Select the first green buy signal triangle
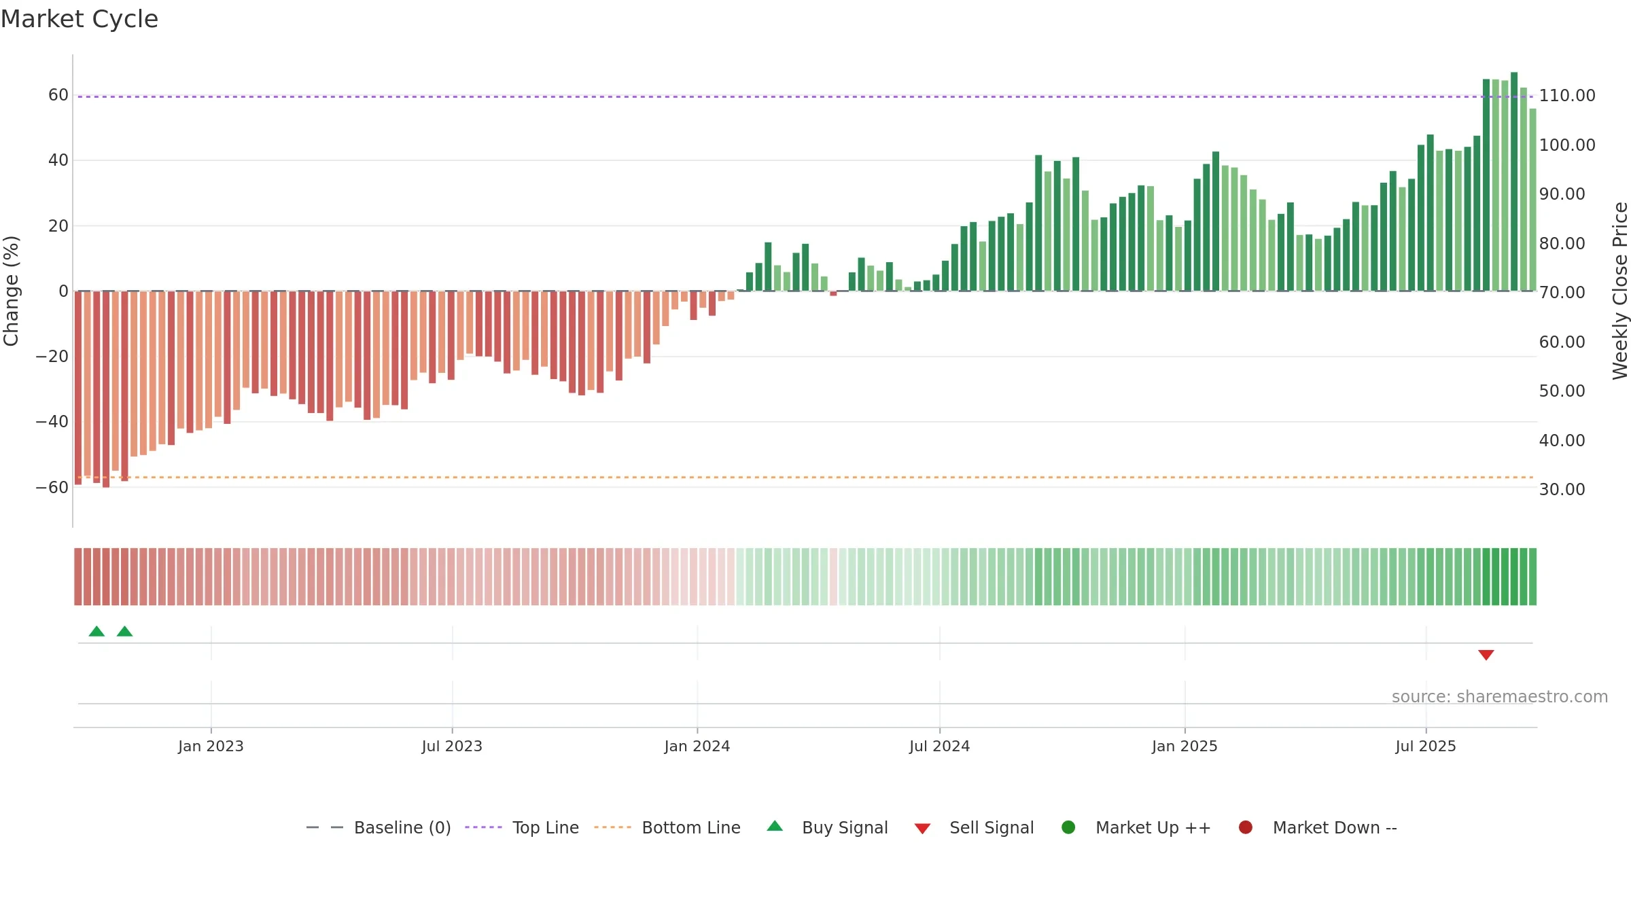Image resolution: width=1631 pixels, height=917 pixels. (x=97, y=631)
